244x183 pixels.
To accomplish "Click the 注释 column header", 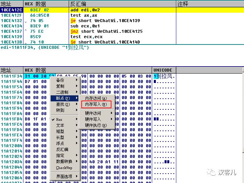I will point(210,4).
